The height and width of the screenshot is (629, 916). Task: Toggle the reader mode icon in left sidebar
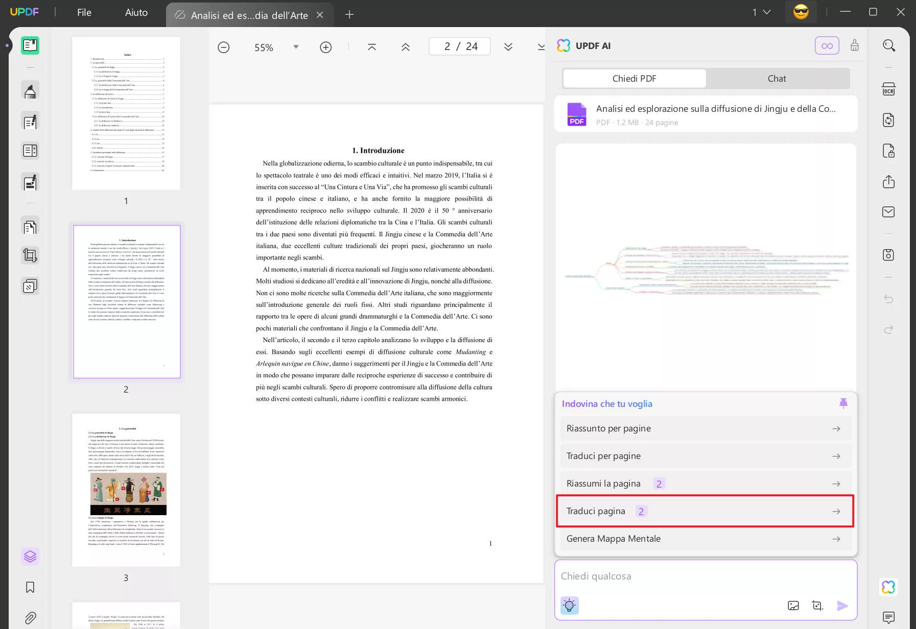30,45
